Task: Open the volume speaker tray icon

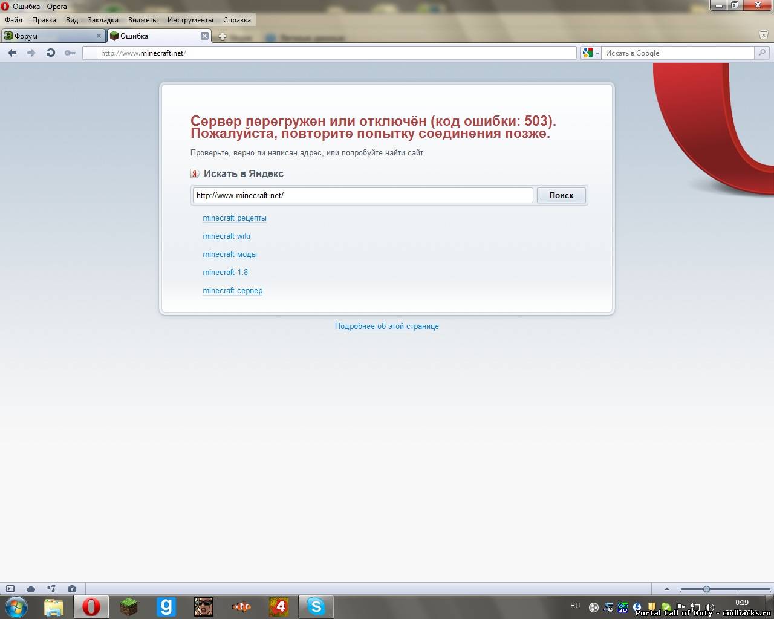Action: click(710, 607)
